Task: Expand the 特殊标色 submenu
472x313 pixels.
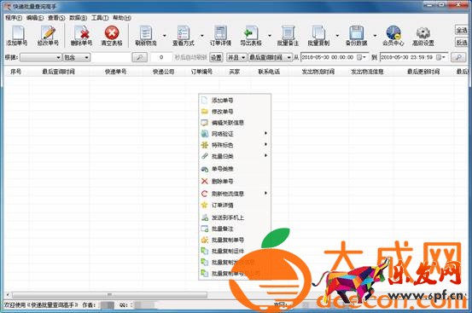Action: coord(235,145)
